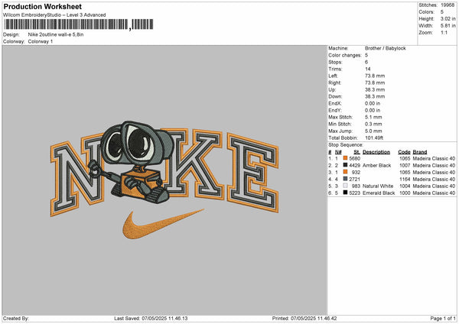Click the 'Brand' column header
The height and width of the screenshot is (324, 459).
(420, 152)
